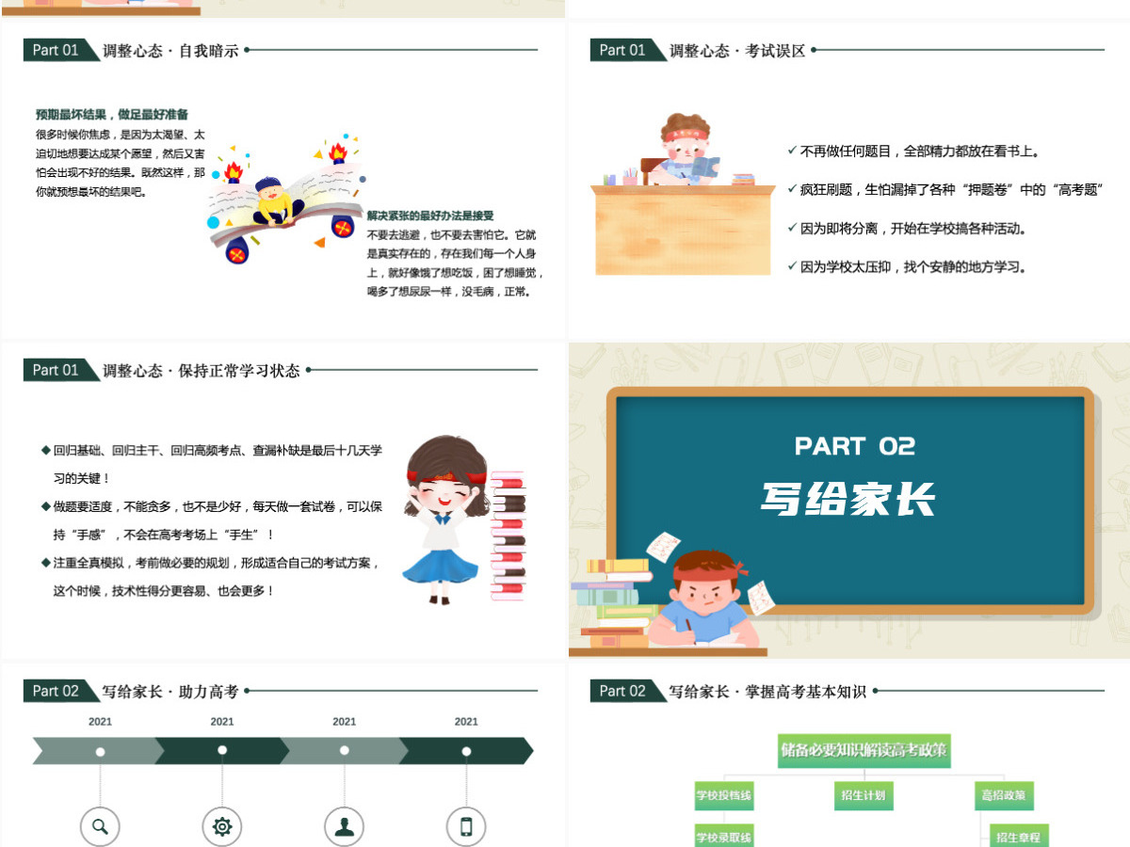Click the text line starting 注重全真模拟
The image size is (1130, 847).
[217, 563]
